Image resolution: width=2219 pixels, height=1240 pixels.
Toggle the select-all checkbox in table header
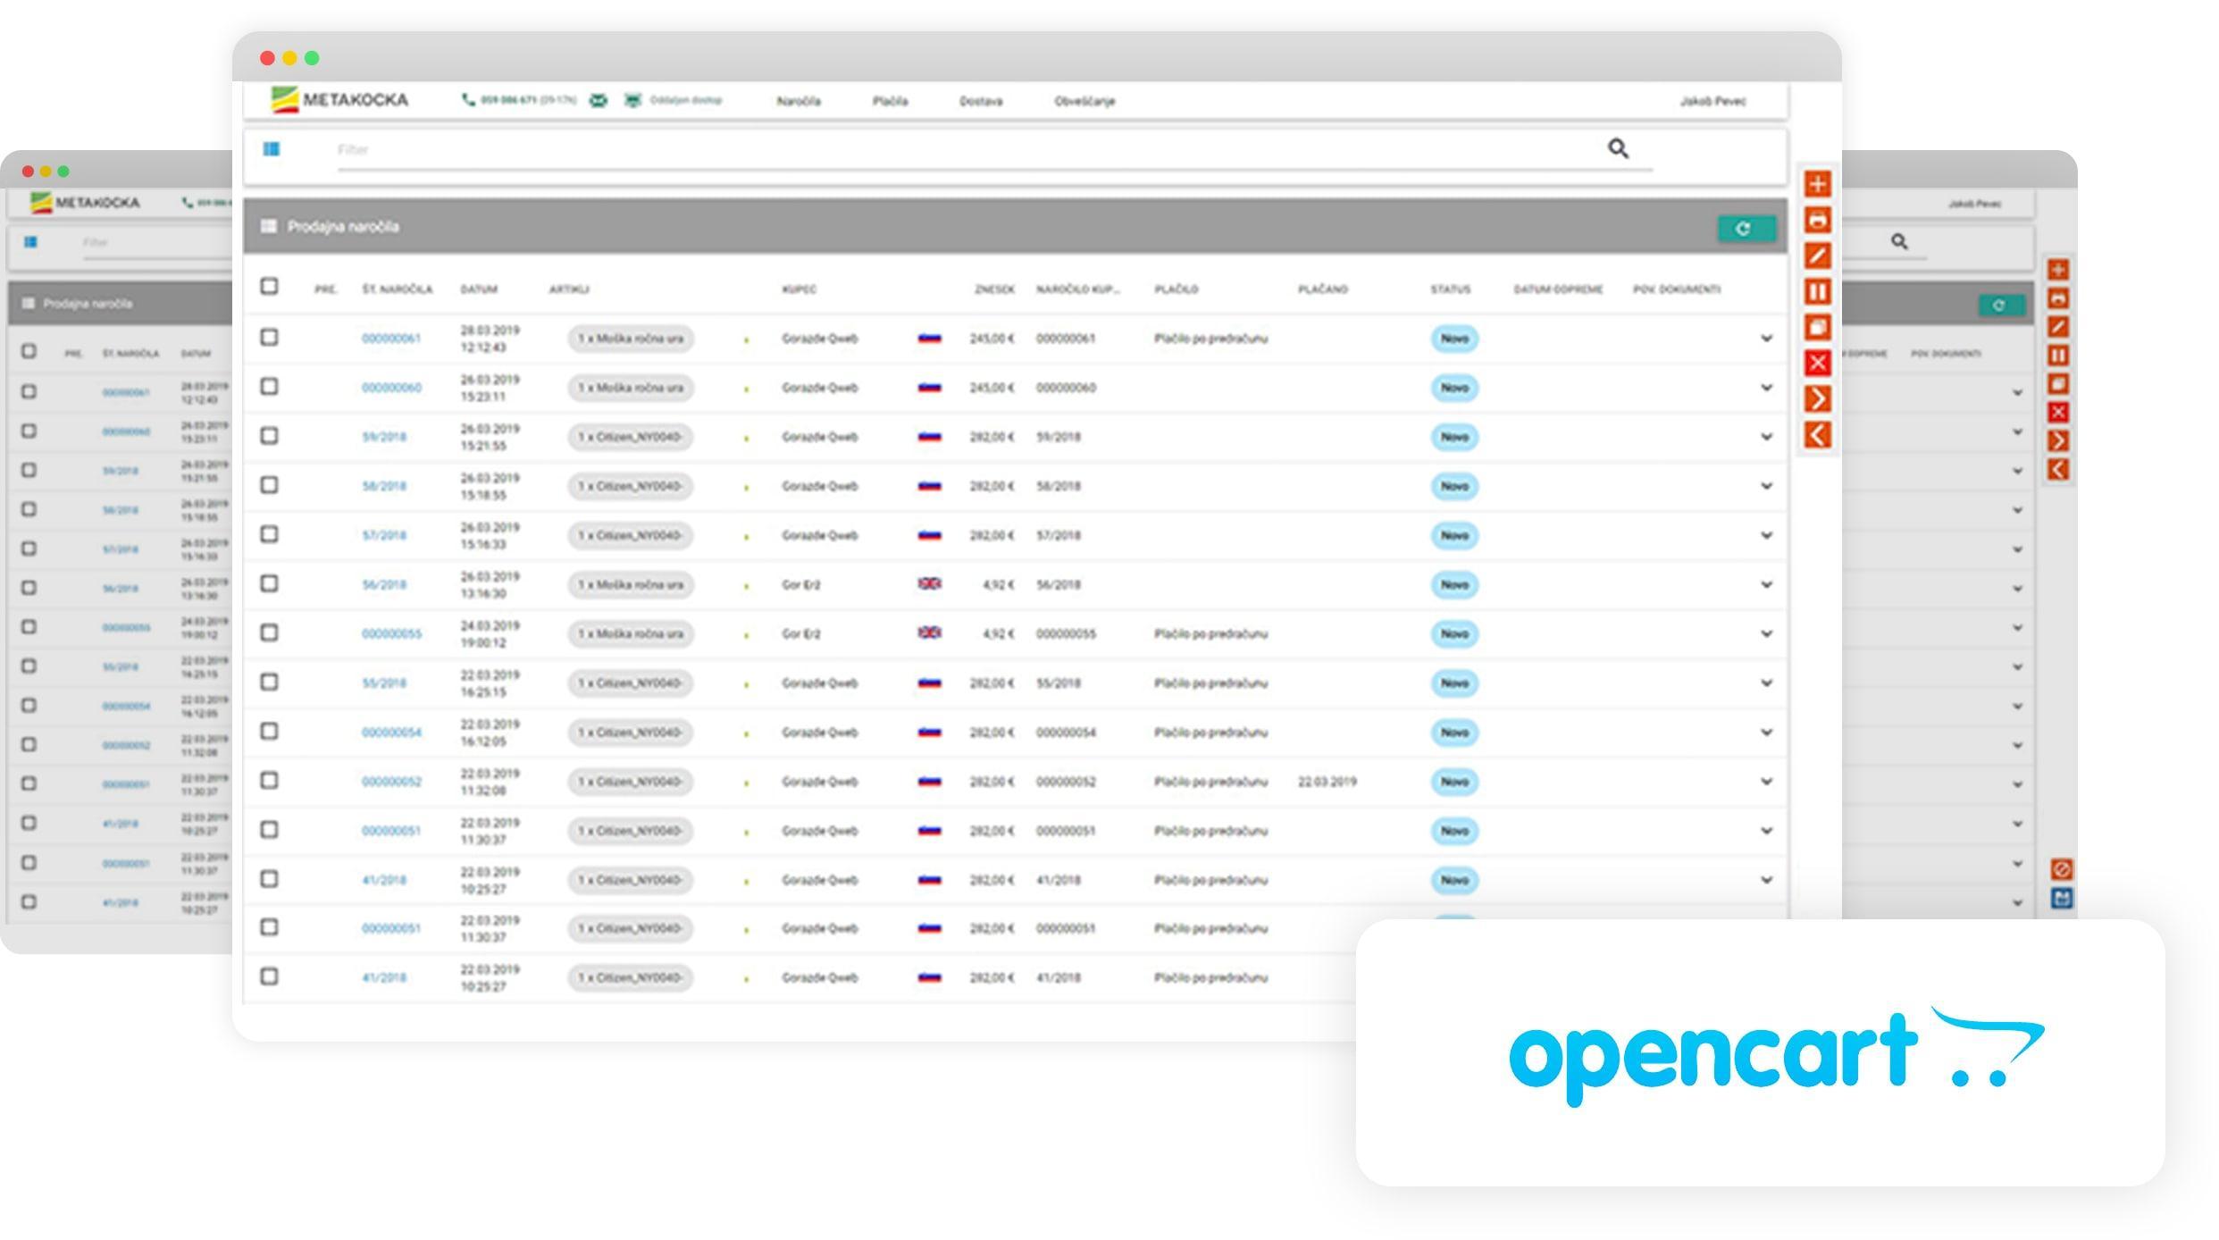click(x=269, y=286)
